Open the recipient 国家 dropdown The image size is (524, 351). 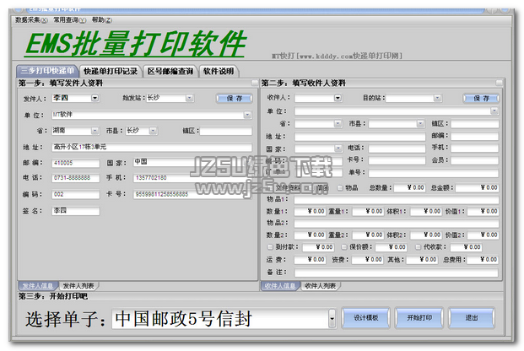click(x=338, y=148)
